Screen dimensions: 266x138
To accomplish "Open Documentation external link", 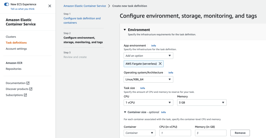I will [x=17, y=83].
